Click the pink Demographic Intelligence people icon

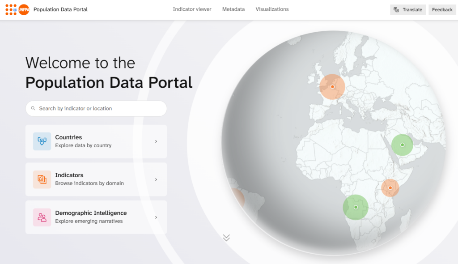[42, 217]
